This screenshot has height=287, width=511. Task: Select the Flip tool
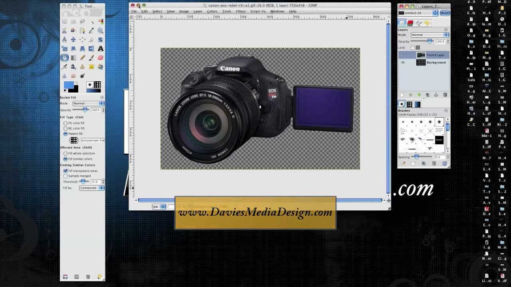[x=91, y=49]
